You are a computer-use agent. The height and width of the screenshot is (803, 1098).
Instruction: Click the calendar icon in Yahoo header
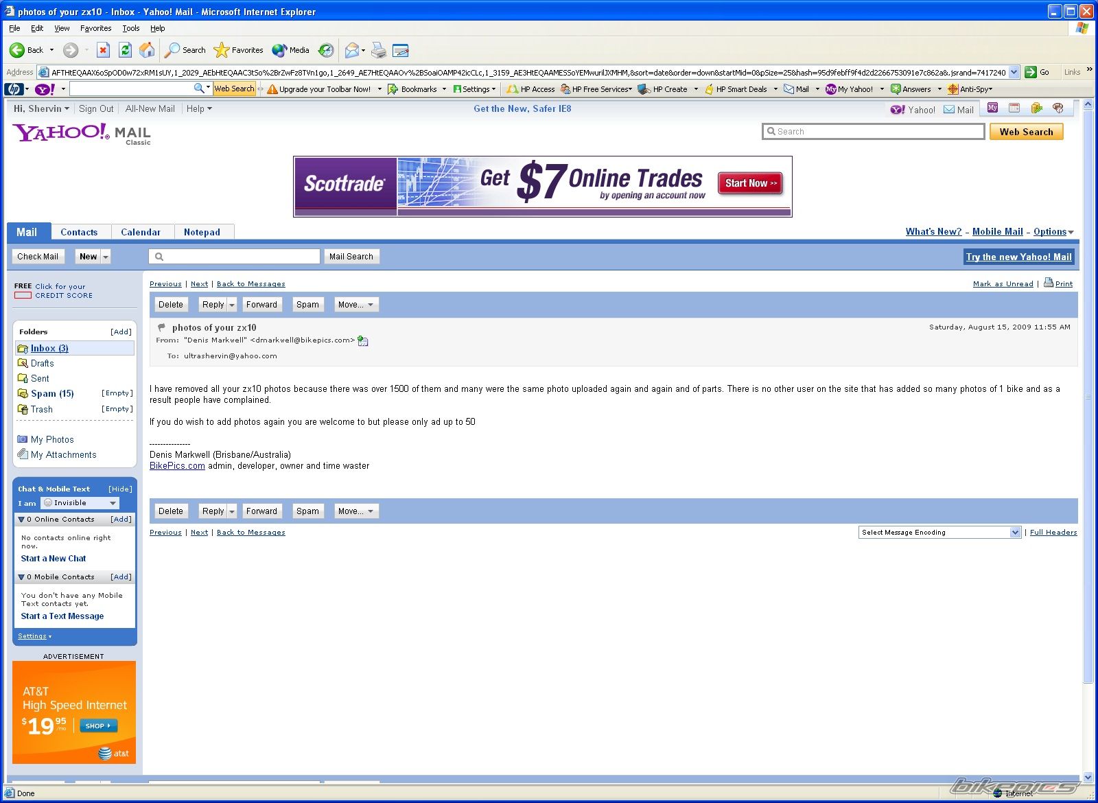[1014, 108]
